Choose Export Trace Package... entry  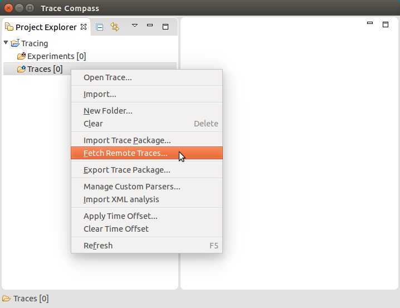pyautogui.click(x=127, y=170)
